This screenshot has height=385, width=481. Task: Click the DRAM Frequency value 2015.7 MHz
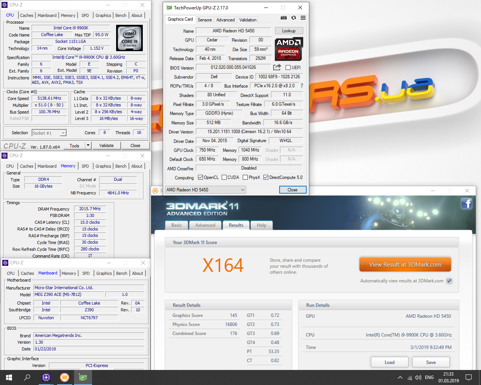(90, 209)
